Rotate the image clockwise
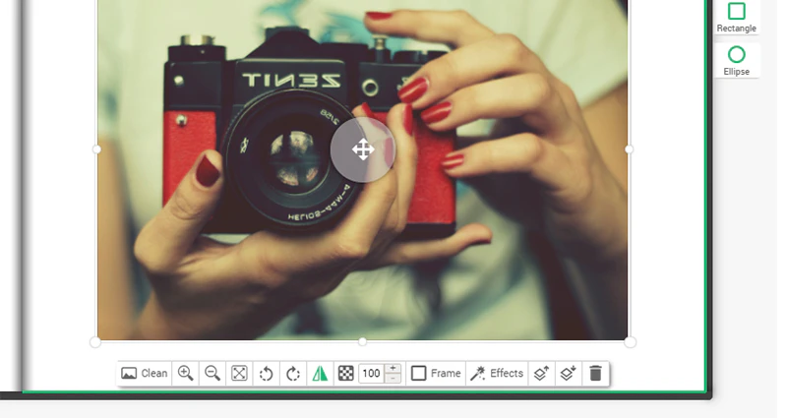This screenshot has height=418, width=787. coord(293,374)
